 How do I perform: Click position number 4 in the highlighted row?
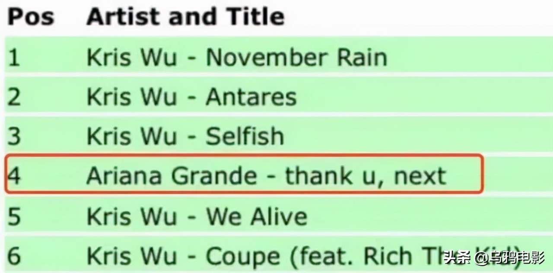14,176
